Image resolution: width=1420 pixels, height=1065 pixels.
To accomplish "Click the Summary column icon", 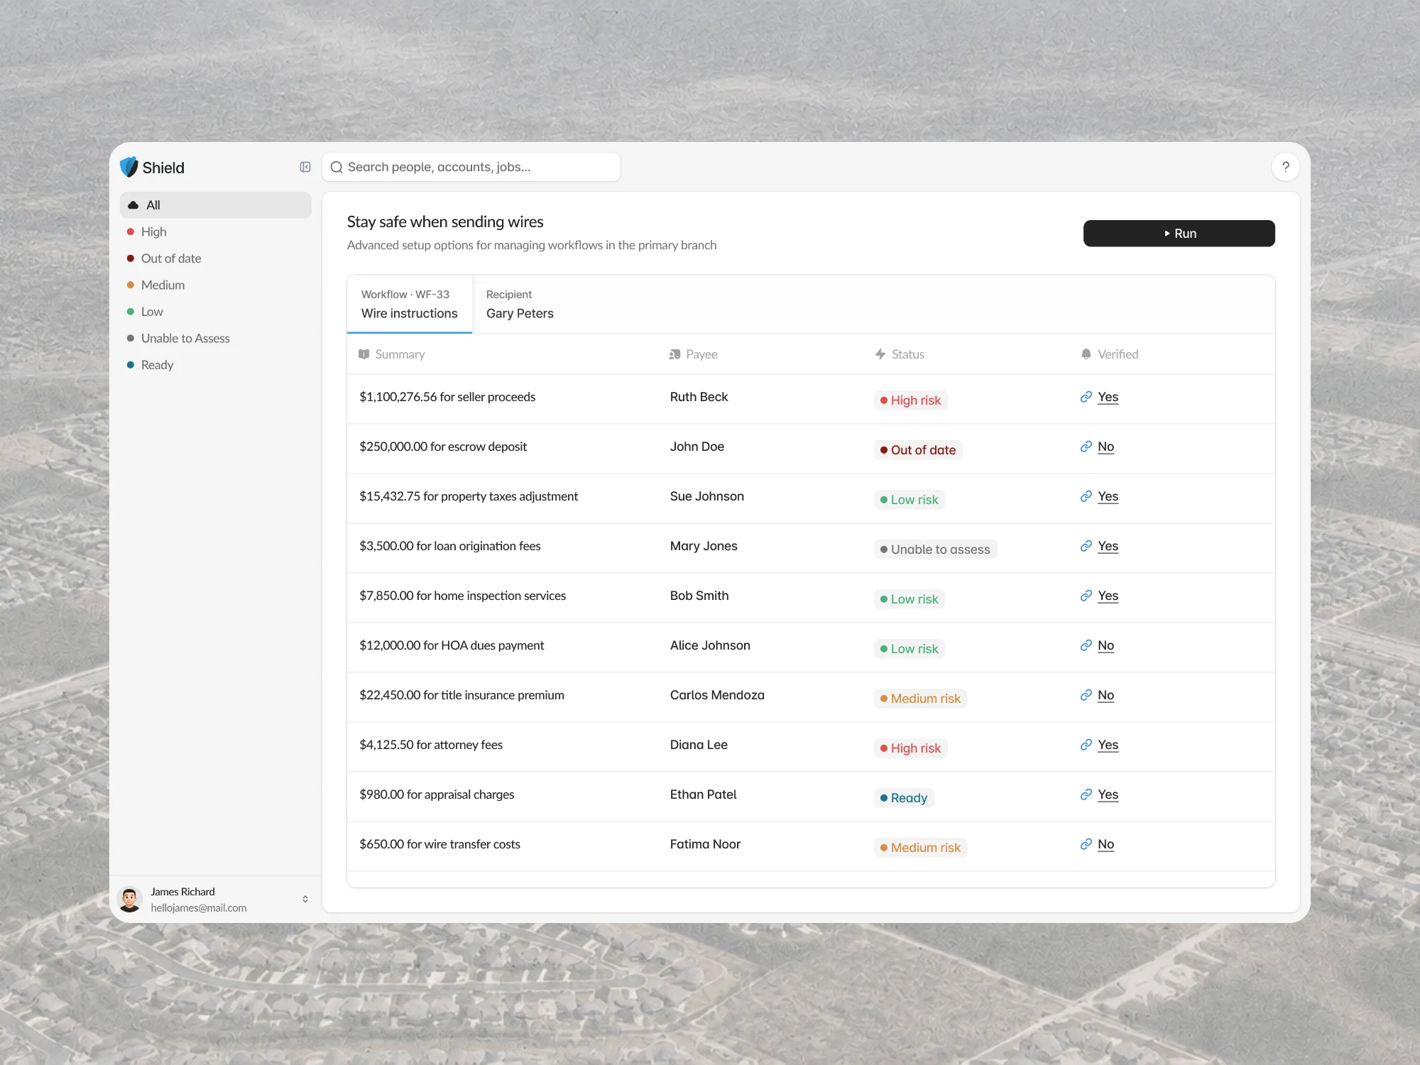I will [x=364, y=354].
